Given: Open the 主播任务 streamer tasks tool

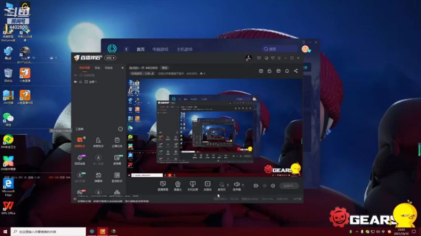Looking at the screenshot, I should coord(117,142).
